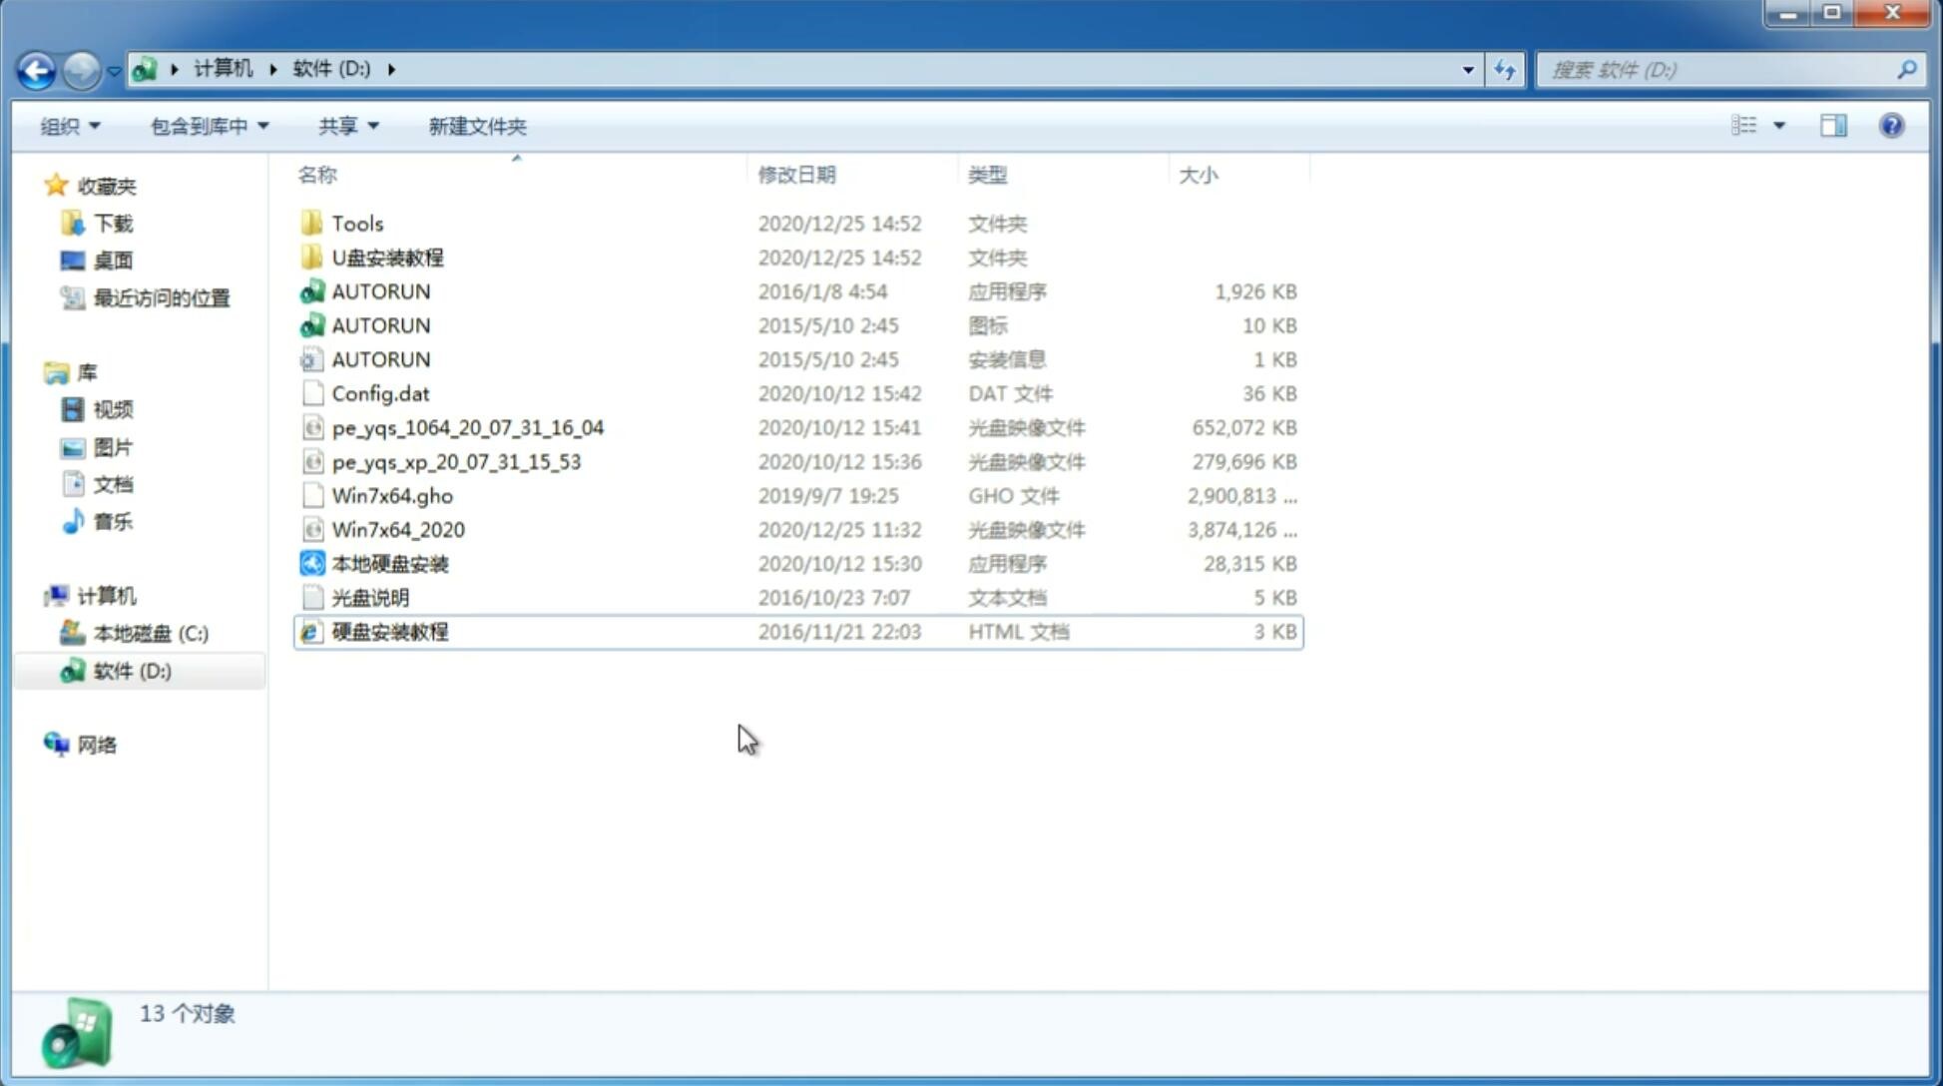Open Win7x64.gho backup file

392,495
